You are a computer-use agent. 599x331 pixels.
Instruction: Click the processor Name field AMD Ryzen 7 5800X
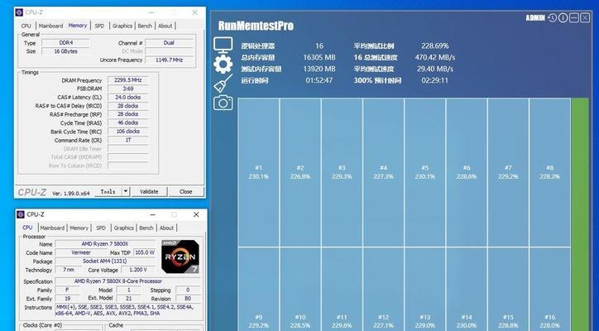tap(105, 244)
